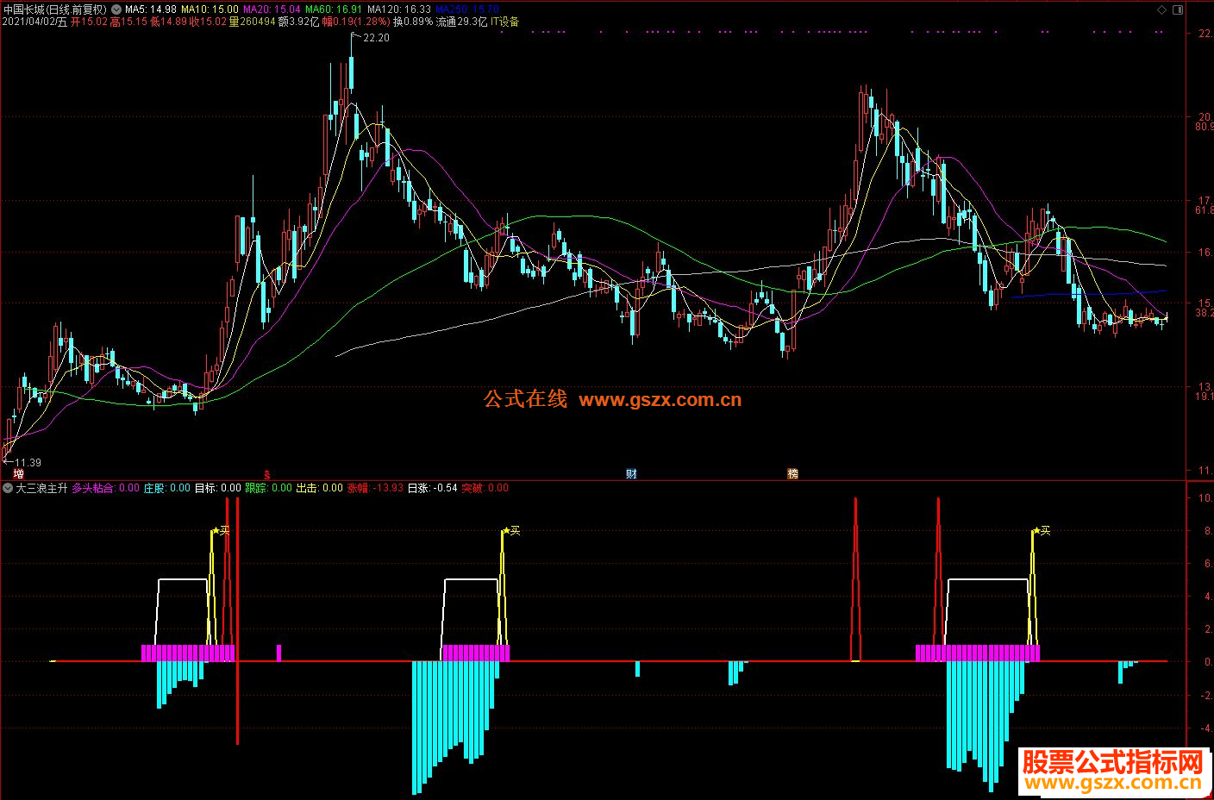1214x800 pixels.
Task: Toggle the side panel icon at top right
Action: pos(1178,9)
